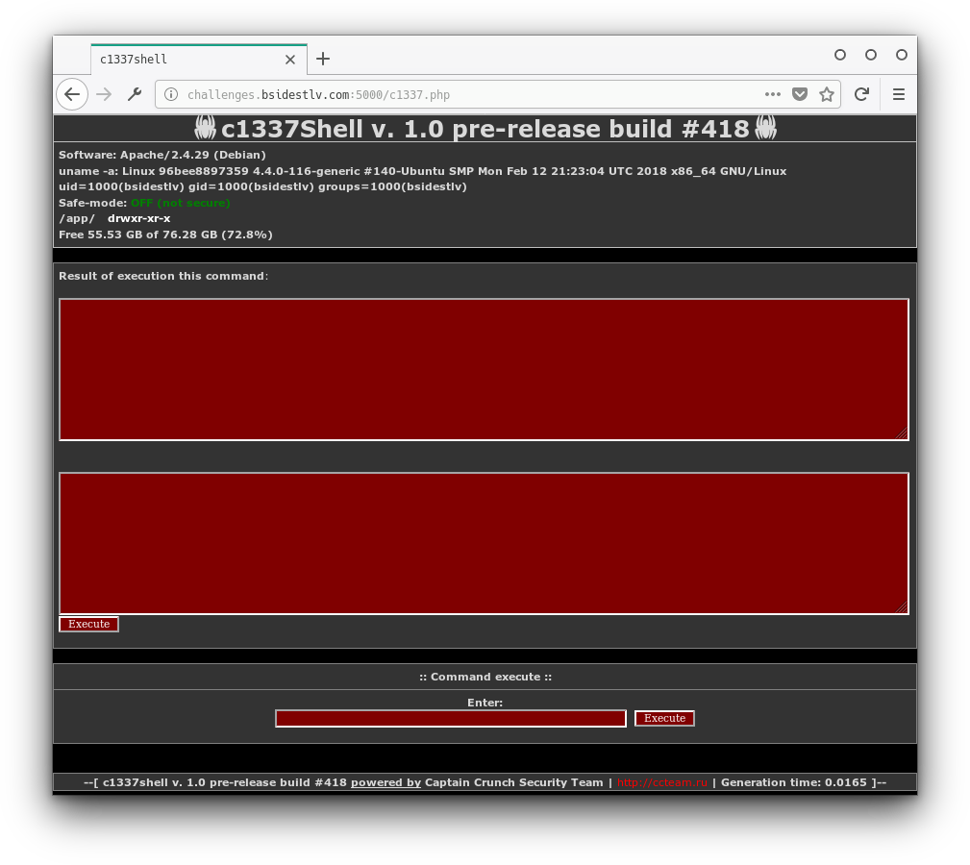Save page to Pocket icon
The image size is (970, 865).
pyautogui.click(x=799, y=94)
